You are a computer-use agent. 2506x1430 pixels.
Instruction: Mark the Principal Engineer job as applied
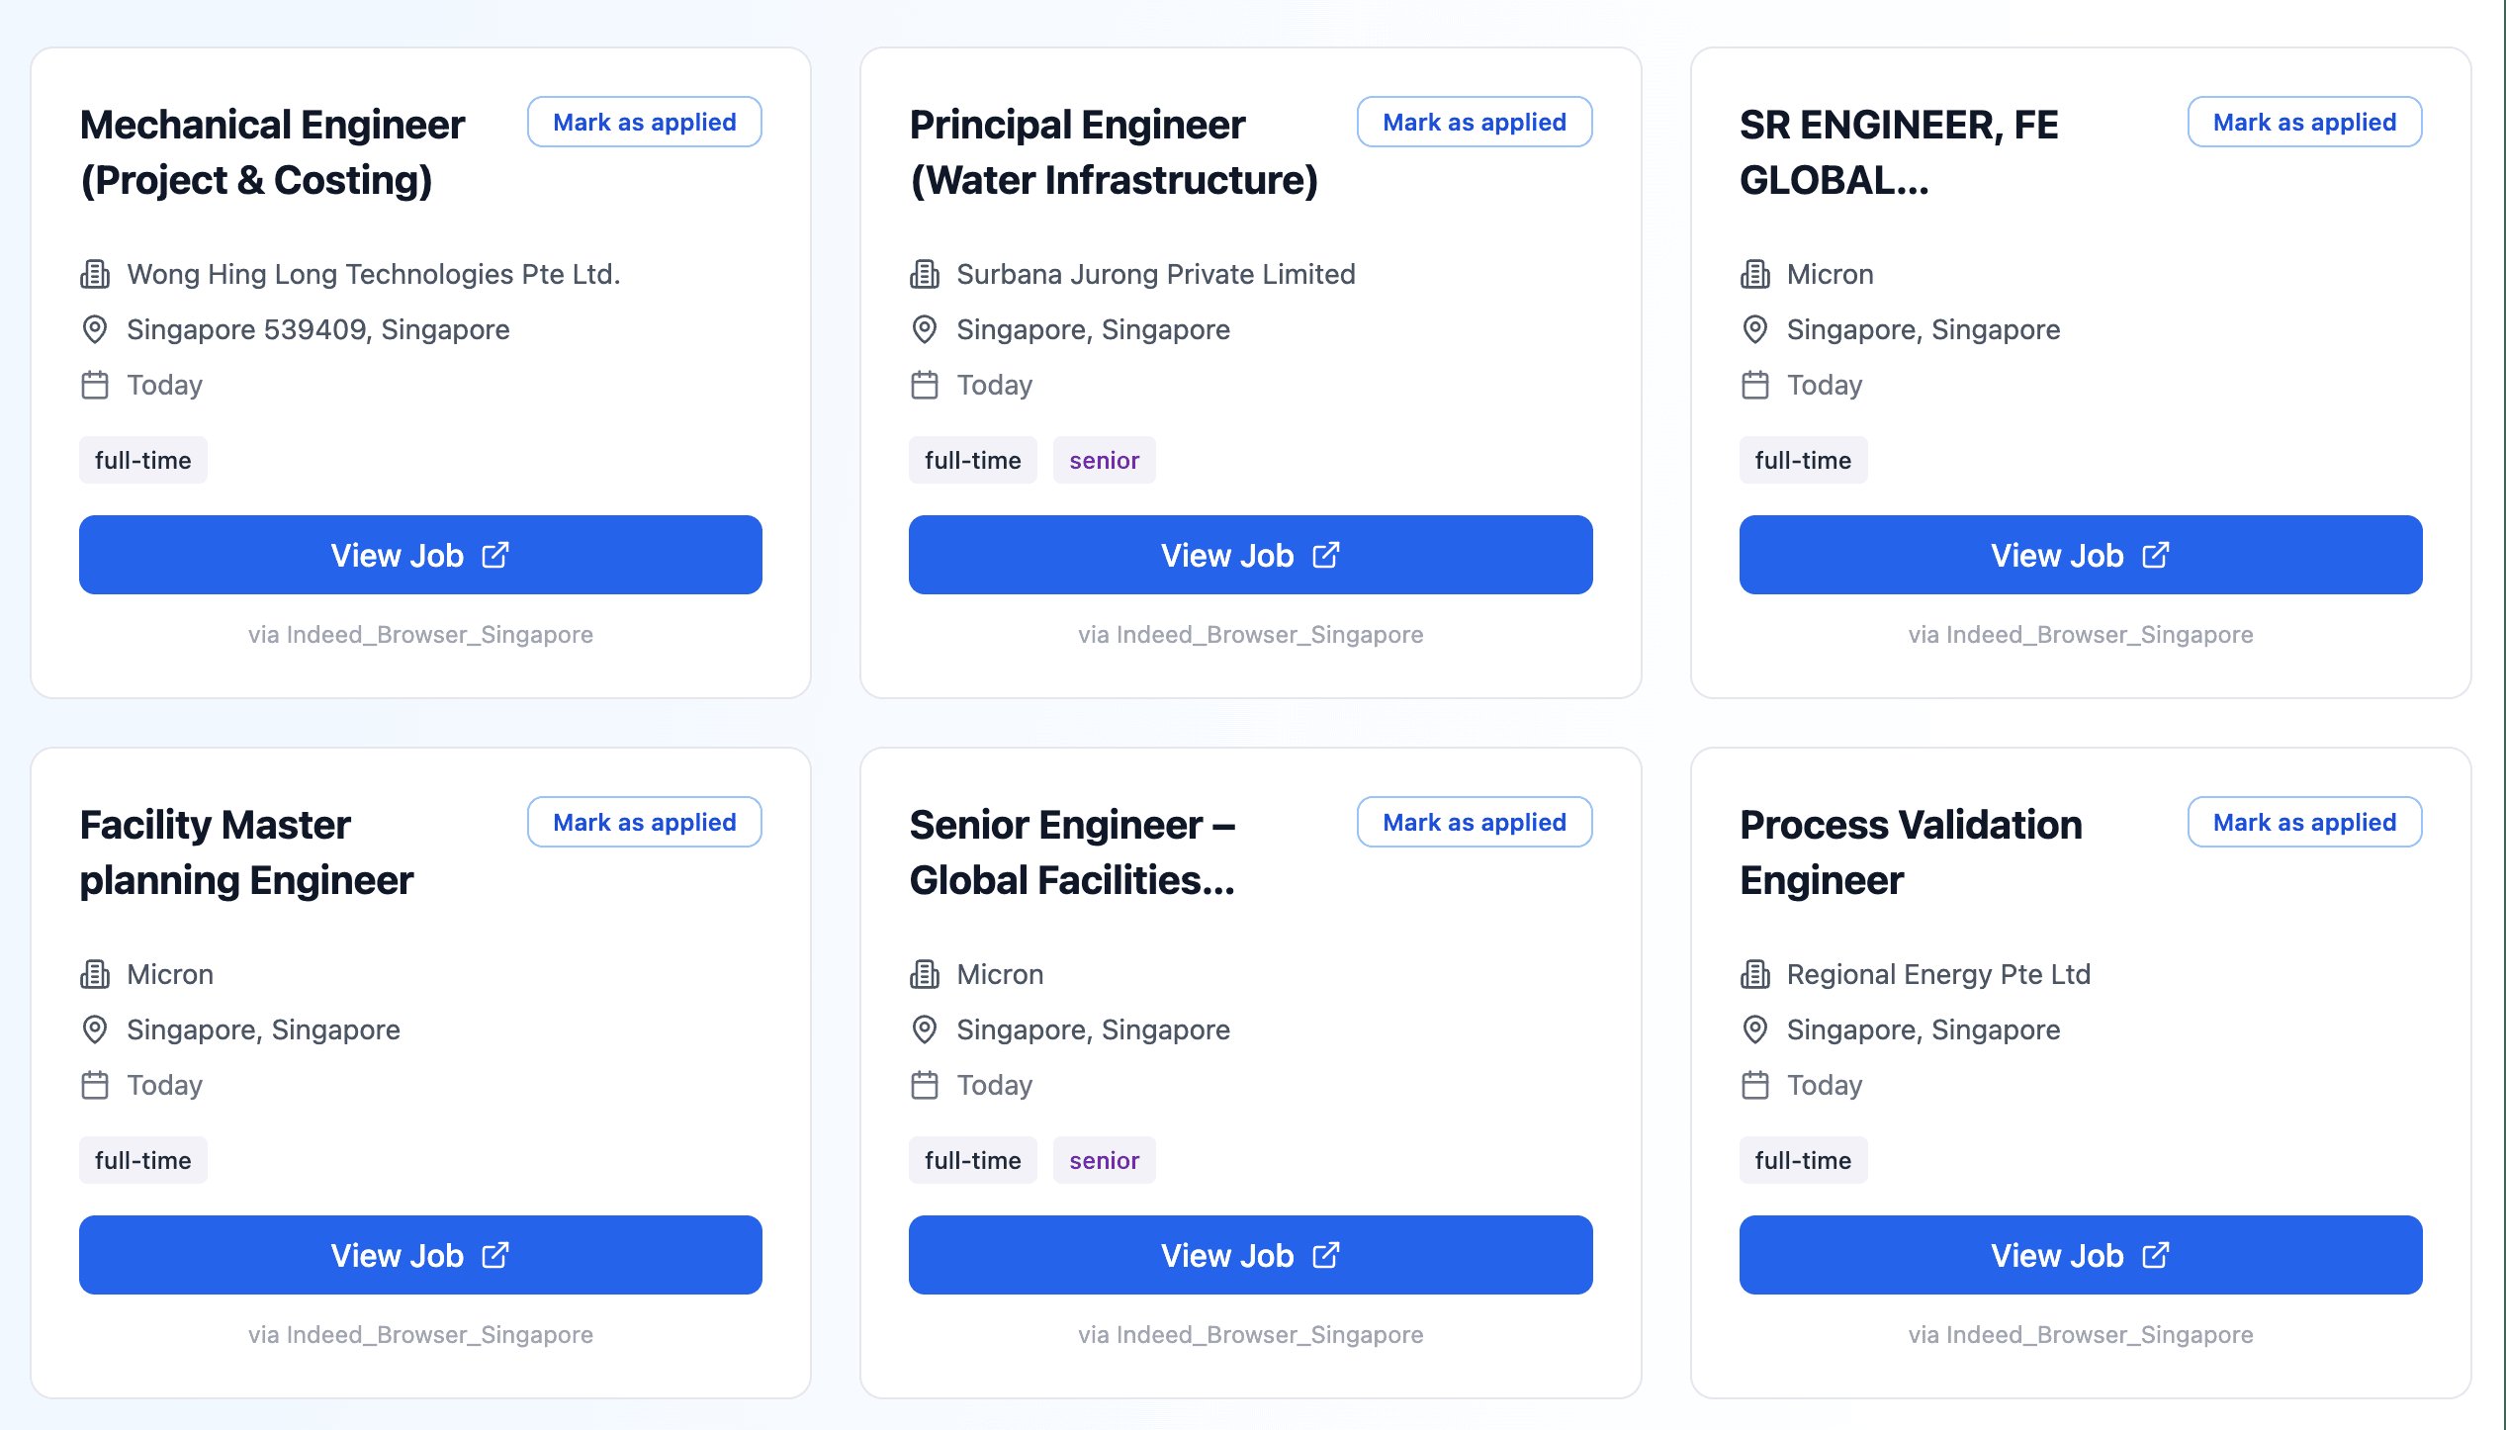coord(1475,122)
